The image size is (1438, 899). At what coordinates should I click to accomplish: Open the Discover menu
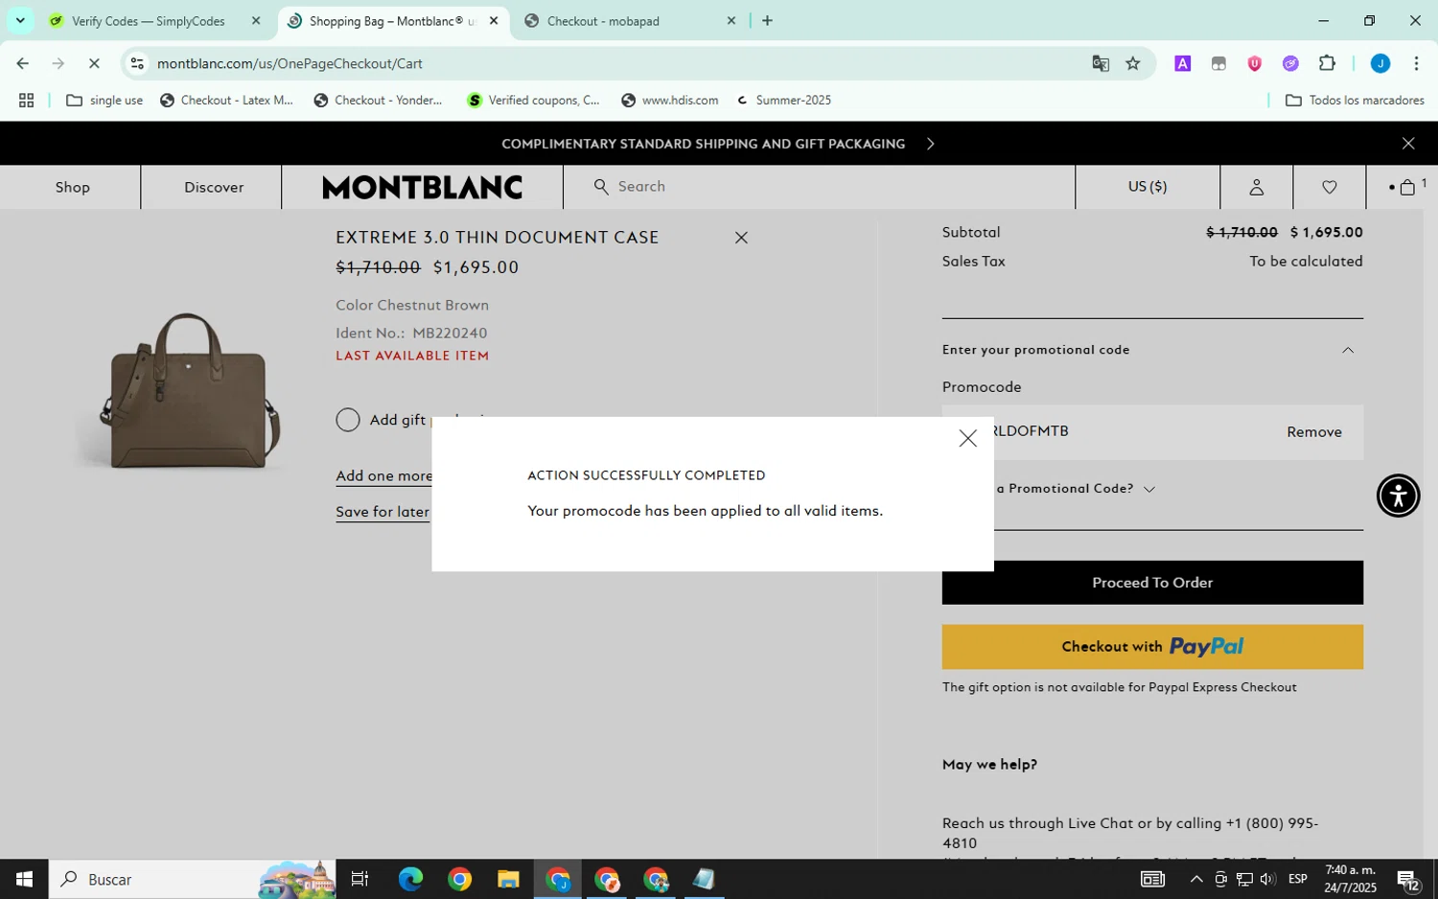(214, 187)
